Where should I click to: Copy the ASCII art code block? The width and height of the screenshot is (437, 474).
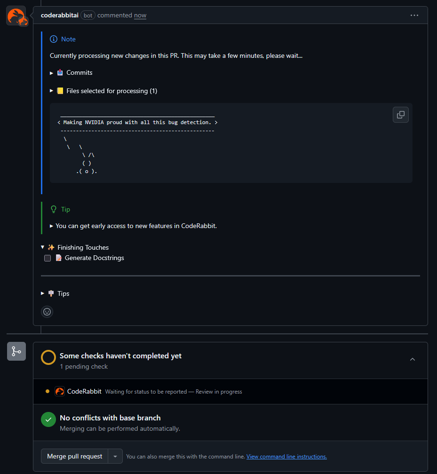(x=400, y=115)
